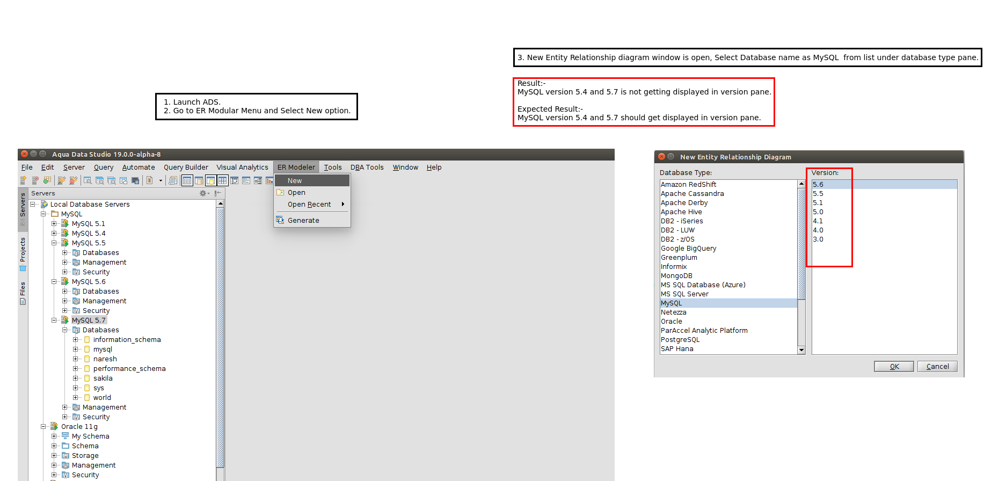Click the connect plug toolbar icon
The width and height of the screenshot is (984, 481).
click(61, 180)
